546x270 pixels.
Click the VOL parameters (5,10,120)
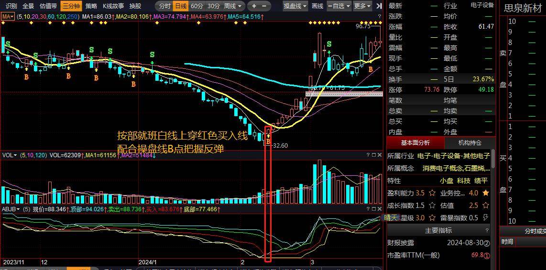point(34,155)
